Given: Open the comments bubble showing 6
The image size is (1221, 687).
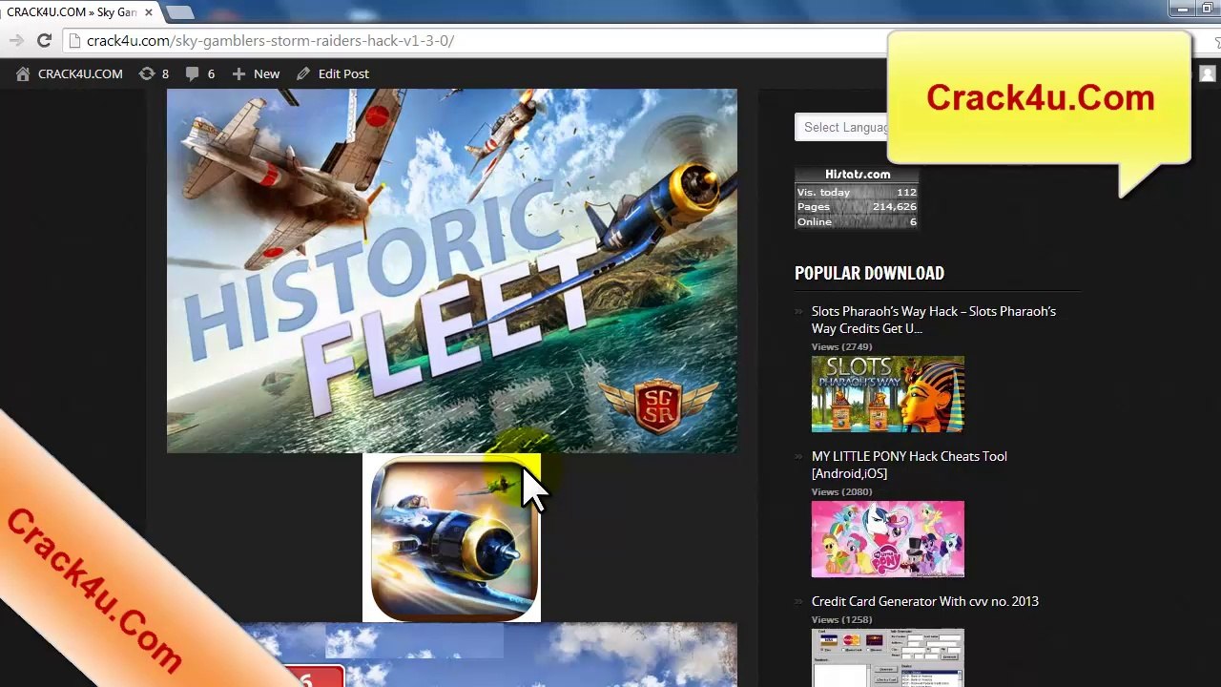Looking at the screenshot, I should click(x=200, y=73).
